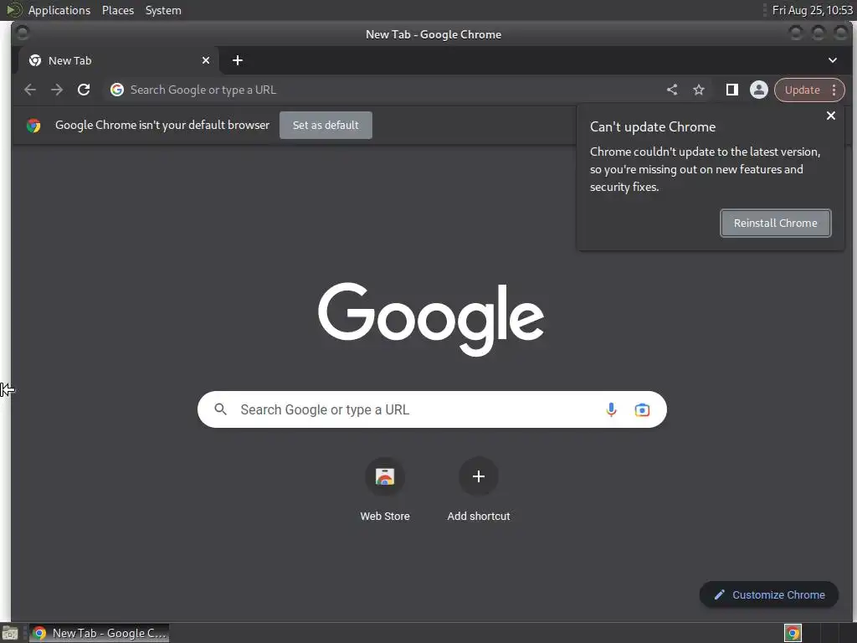This screenshot has width=857, height=643.
Task: Click the Chrome logo in default browser bar
Action: coord(33,126)
